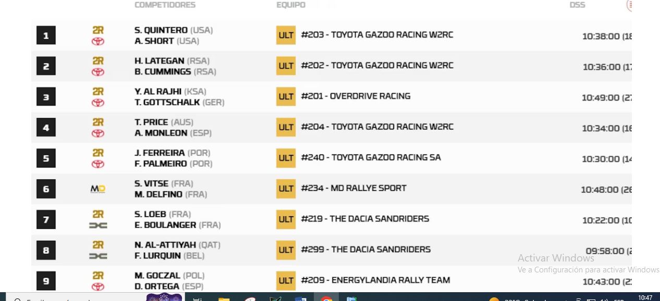Open the #204 - Toyota Gazoo Racing W2RC link
660x301 pixels.
[377, 127]
